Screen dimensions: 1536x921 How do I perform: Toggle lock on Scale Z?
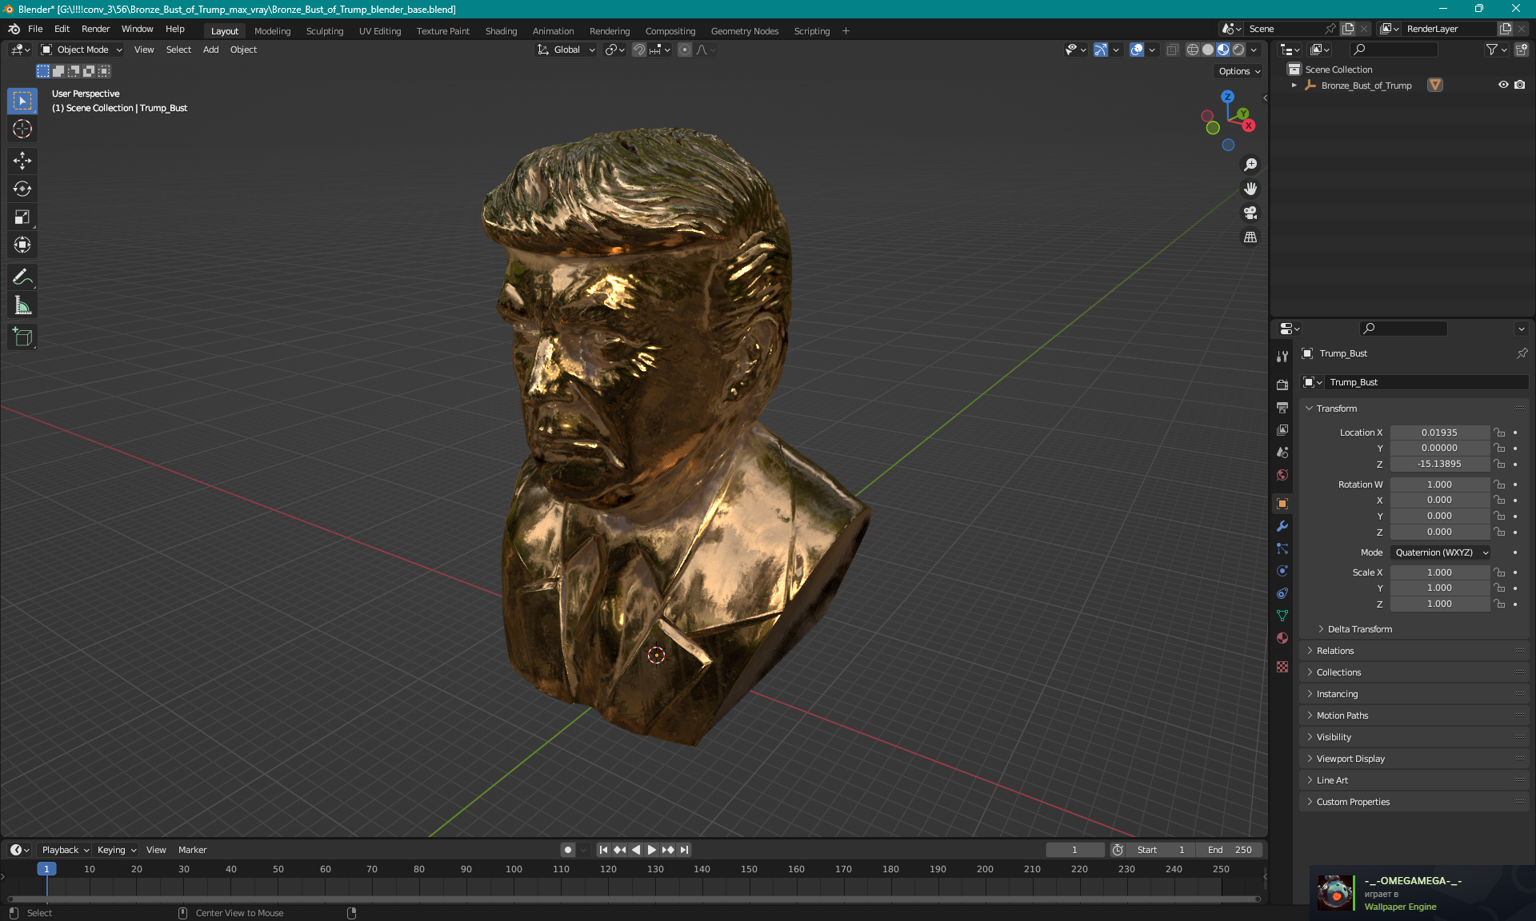(x=1500, y=604)
